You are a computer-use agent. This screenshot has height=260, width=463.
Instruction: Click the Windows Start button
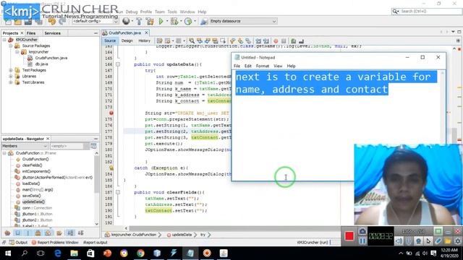click(x=8, y=253)
